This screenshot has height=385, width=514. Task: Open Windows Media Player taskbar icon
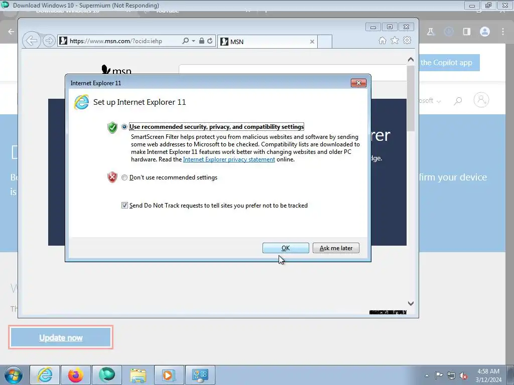pyautogui.click(x=169, y=375)
